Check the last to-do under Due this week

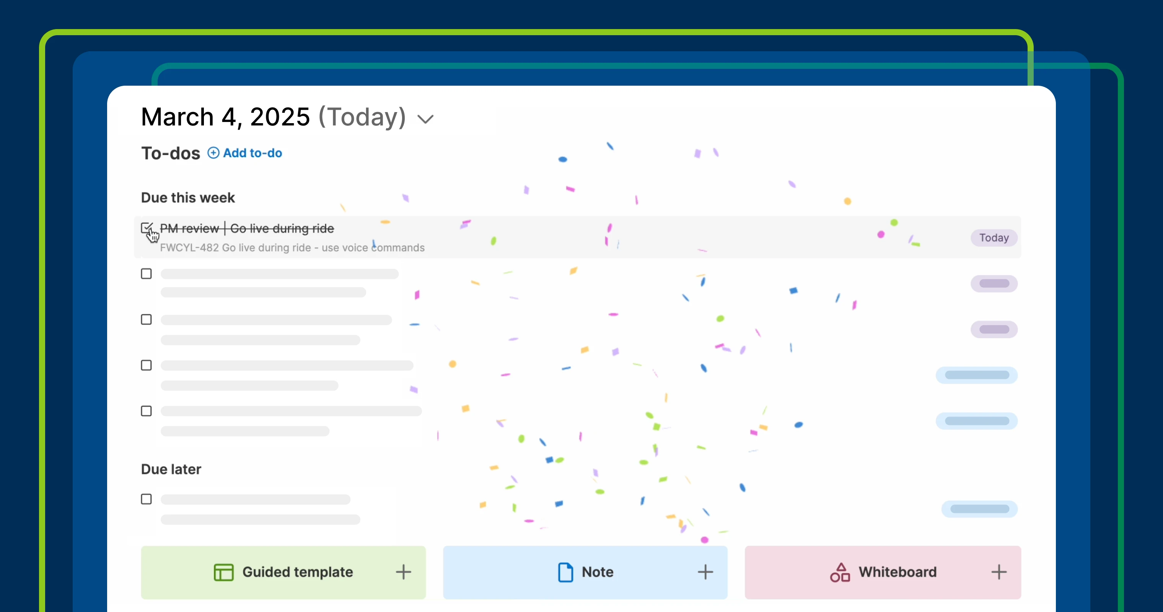pyautogui.click(x=146, y=411)
